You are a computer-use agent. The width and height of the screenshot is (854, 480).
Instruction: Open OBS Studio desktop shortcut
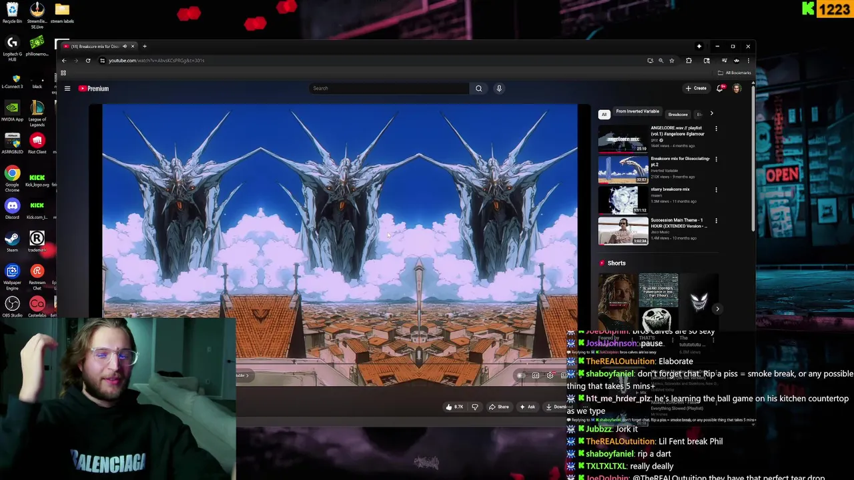(12, 306)
